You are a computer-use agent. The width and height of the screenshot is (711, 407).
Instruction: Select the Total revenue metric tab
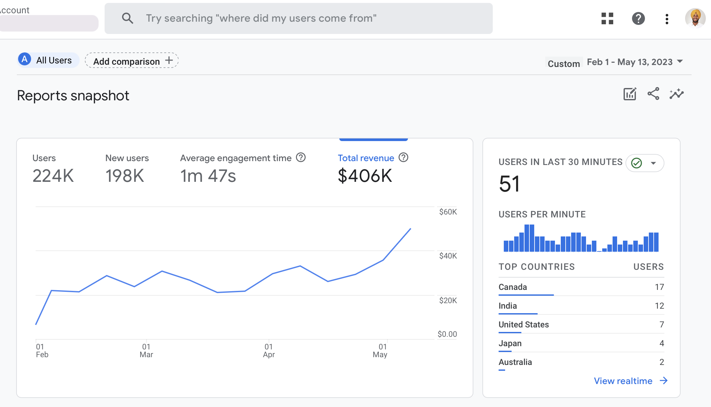pyautogui.click(x=373, y=169)
